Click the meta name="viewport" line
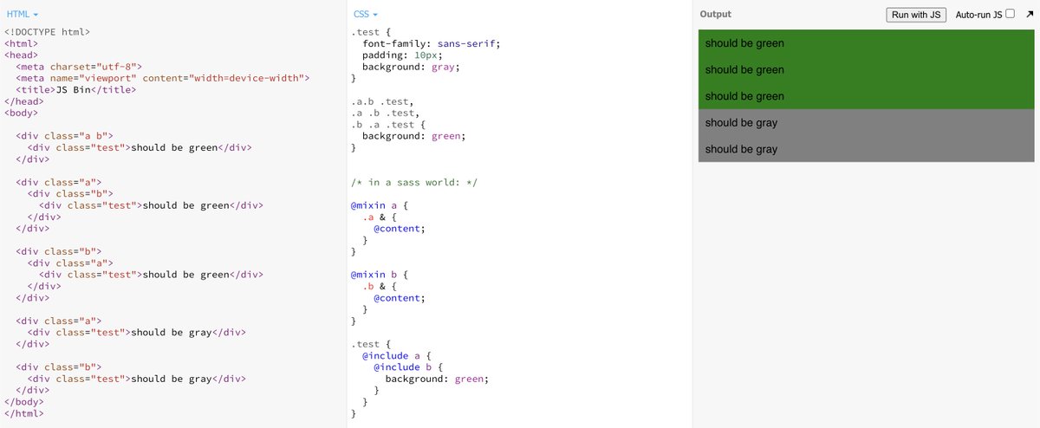Screen dimensions: 1040x428 163,78
